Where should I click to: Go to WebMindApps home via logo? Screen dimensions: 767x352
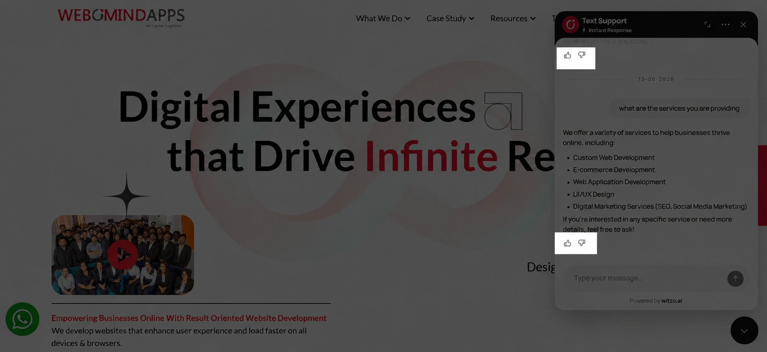click(121, 18)
